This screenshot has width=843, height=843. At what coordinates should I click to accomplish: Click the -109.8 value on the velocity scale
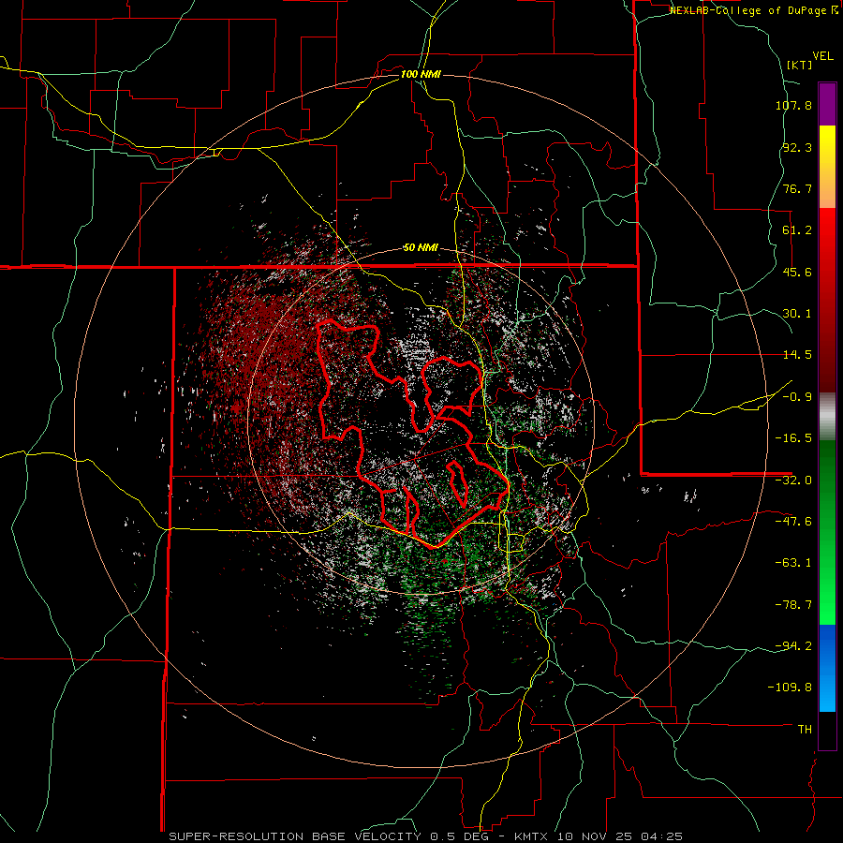791,688
